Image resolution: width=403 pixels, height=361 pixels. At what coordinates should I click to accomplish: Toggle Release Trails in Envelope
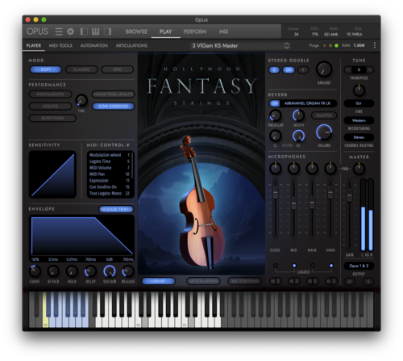click(116, 209)
